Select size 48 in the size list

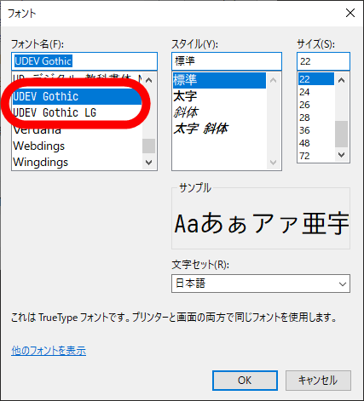tap(316, 143)
